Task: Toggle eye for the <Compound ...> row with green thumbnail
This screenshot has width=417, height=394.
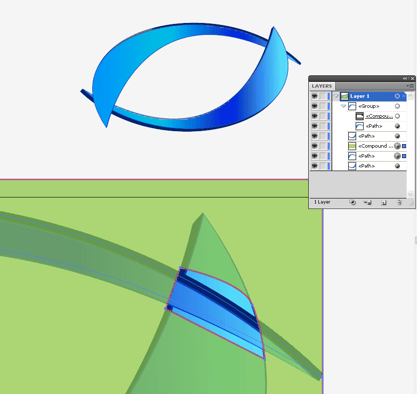Action: tap(314, 146)
